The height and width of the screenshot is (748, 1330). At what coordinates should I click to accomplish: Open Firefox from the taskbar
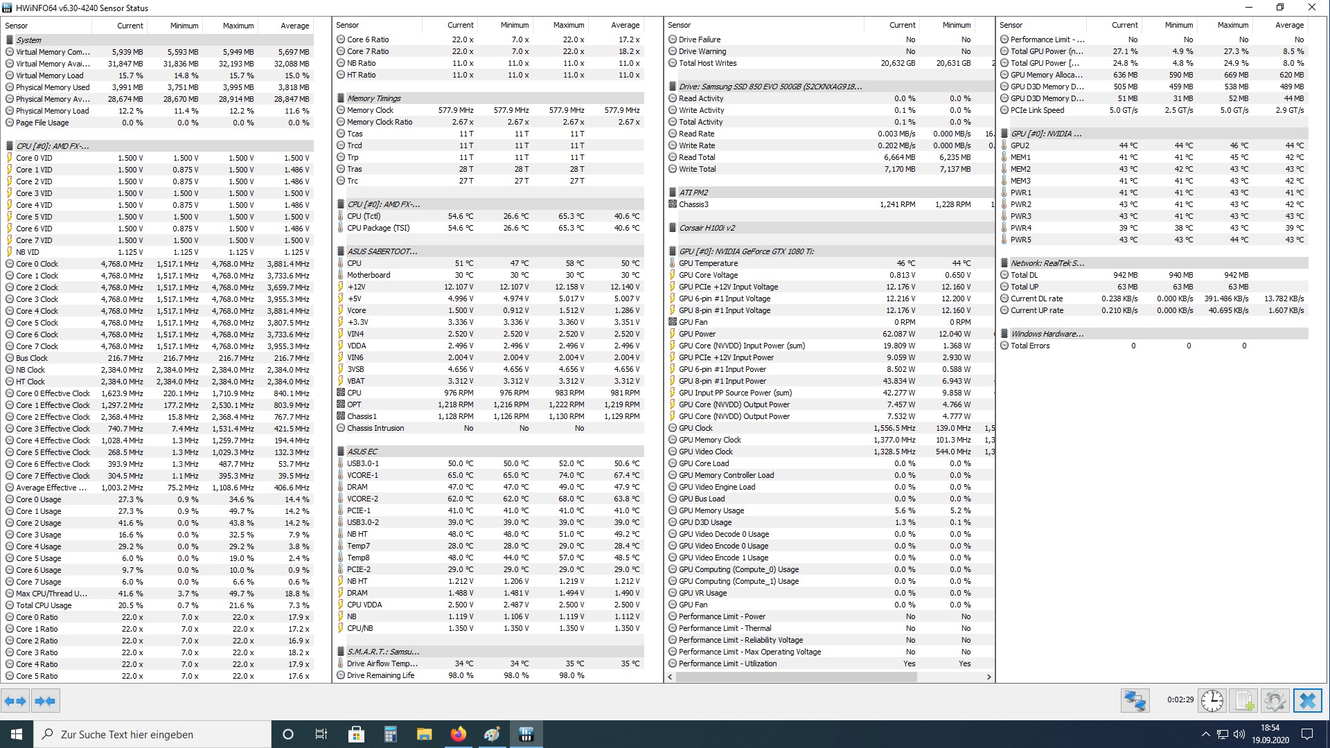pyautogui.click(x=458, y=734)
